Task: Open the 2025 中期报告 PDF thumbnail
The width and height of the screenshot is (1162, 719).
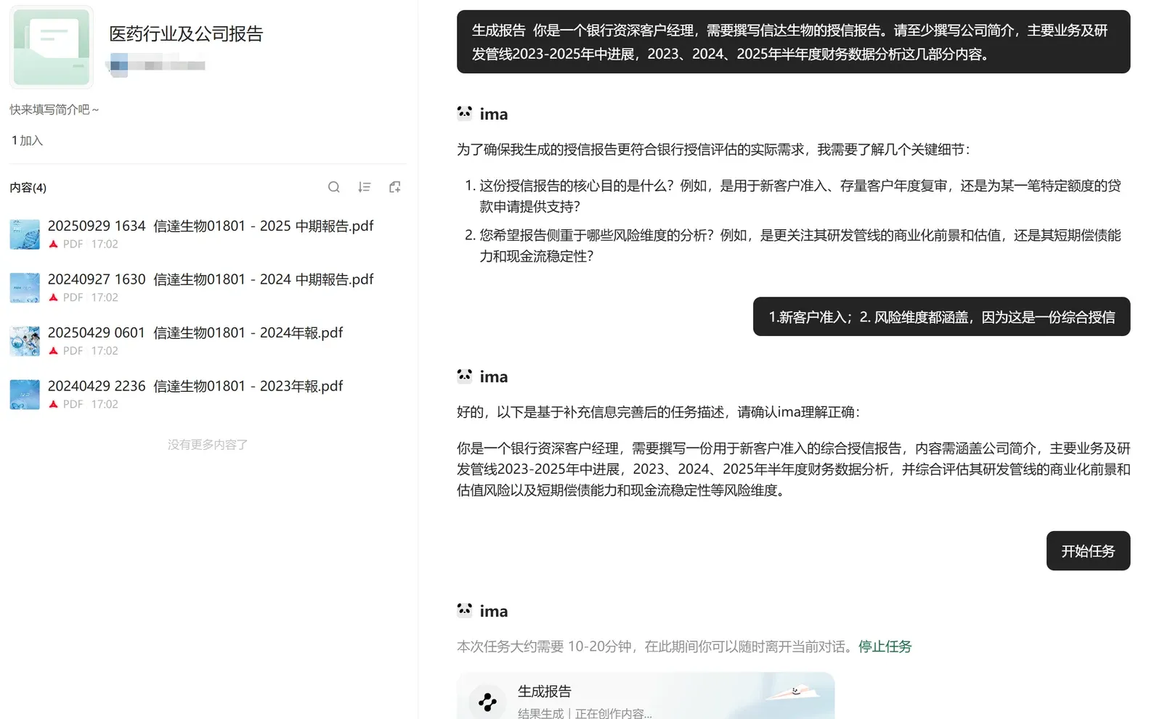Action: click(x=25, y=234)
